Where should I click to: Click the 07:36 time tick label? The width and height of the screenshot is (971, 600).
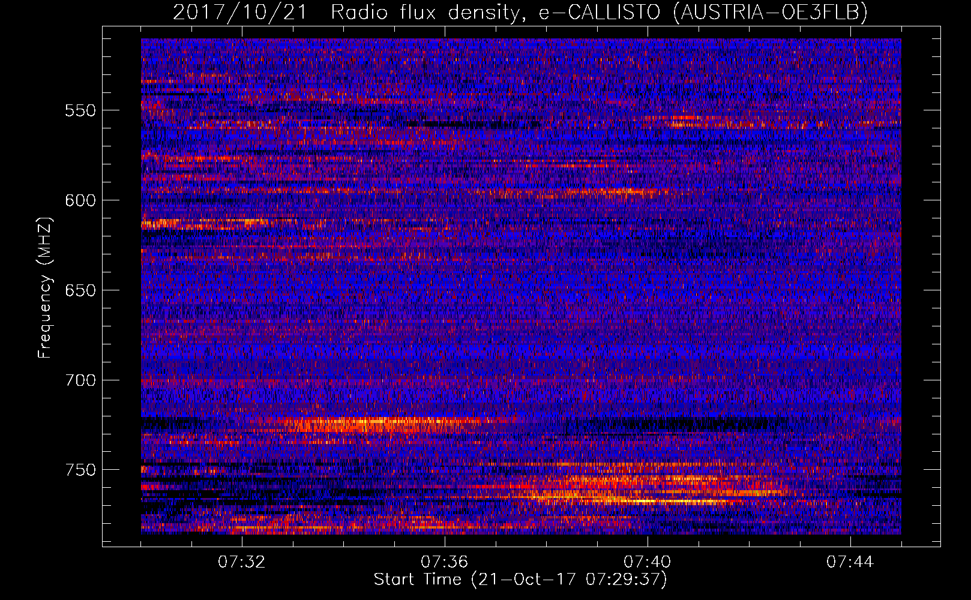445,562
